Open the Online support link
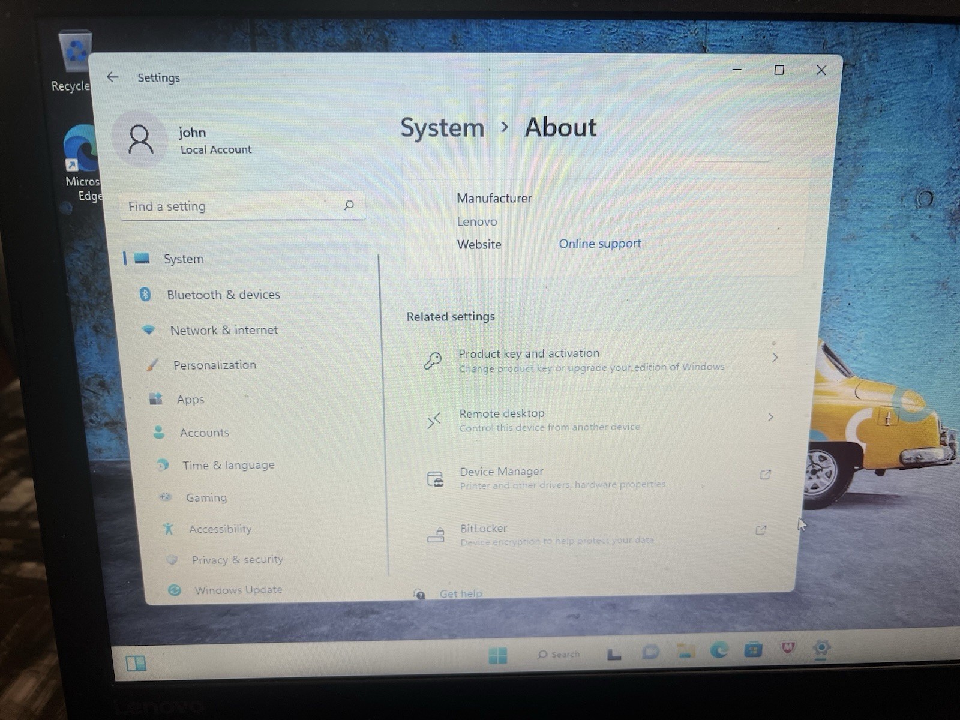This screenshot has height=720, width=960. [x=600, y=244]
